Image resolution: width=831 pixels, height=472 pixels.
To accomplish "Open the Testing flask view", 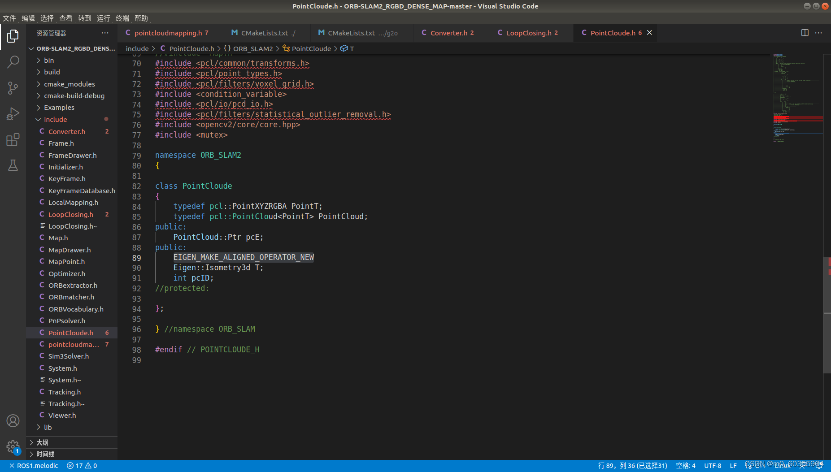I will (x=13, y=165).
